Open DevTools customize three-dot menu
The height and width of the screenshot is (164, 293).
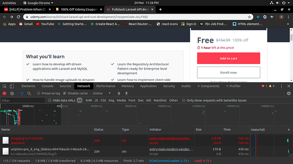pos(282,86)
